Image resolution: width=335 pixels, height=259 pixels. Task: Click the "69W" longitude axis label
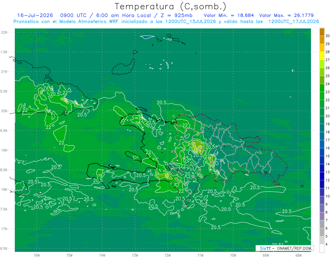pyautogui.click(x=265, y=255)
